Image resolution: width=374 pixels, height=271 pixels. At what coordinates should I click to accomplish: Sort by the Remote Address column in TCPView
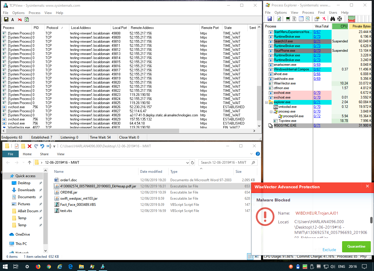pos(164,28)
